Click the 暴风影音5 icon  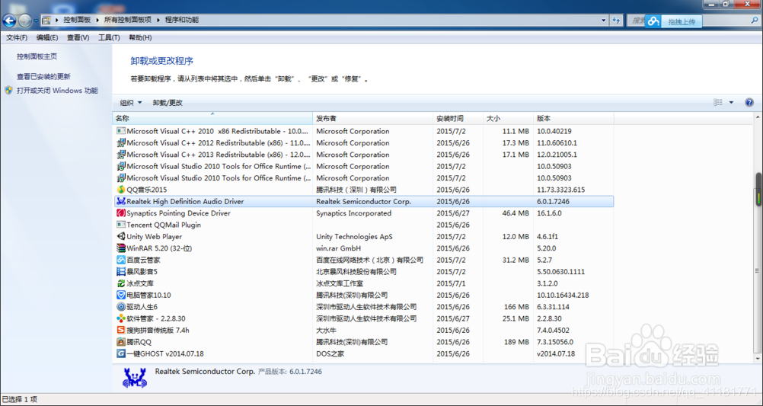point(121,271)
